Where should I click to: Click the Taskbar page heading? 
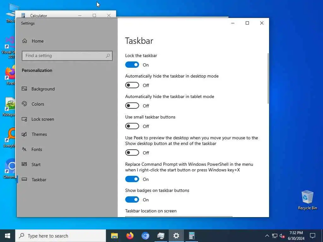(x=139, y=41)
